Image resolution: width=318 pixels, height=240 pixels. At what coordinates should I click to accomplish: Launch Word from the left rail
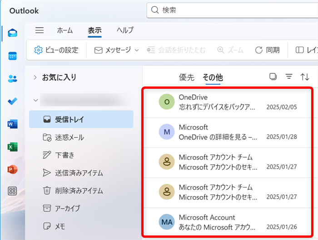[x=13, y=124]
